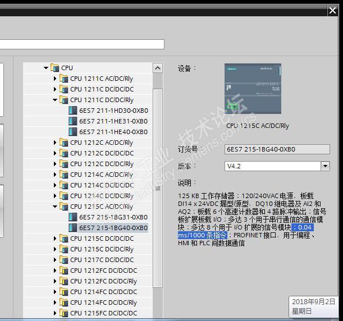The image size is (343, 321).
Task: Click folder icon of CPU 1217C DC/DC/DC
Action: (x=63, y=260)
